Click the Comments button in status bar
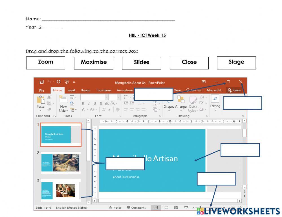The height and width of the screenshot is (217, 282). tap(136, 208)
